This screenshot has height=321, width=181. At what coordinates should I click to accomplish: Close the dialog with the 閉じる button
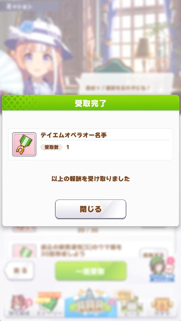(91, 209)
